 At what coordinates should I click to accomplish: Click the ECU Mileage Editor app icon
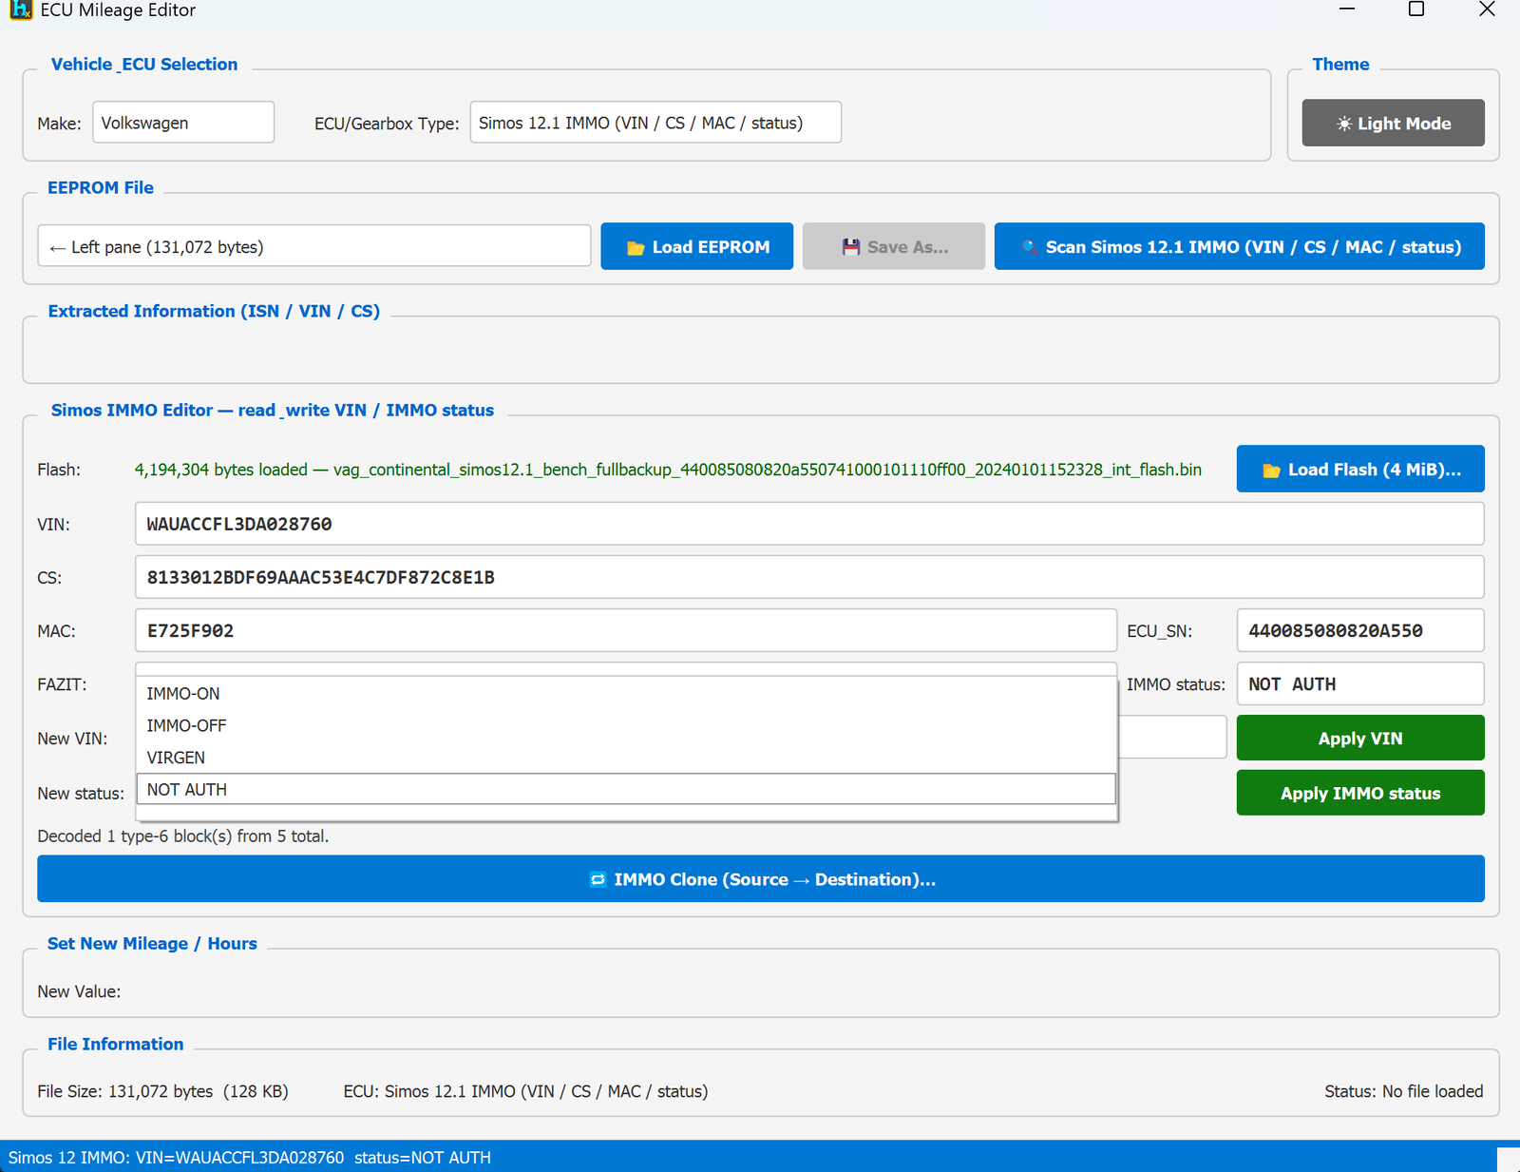(20, 10)
